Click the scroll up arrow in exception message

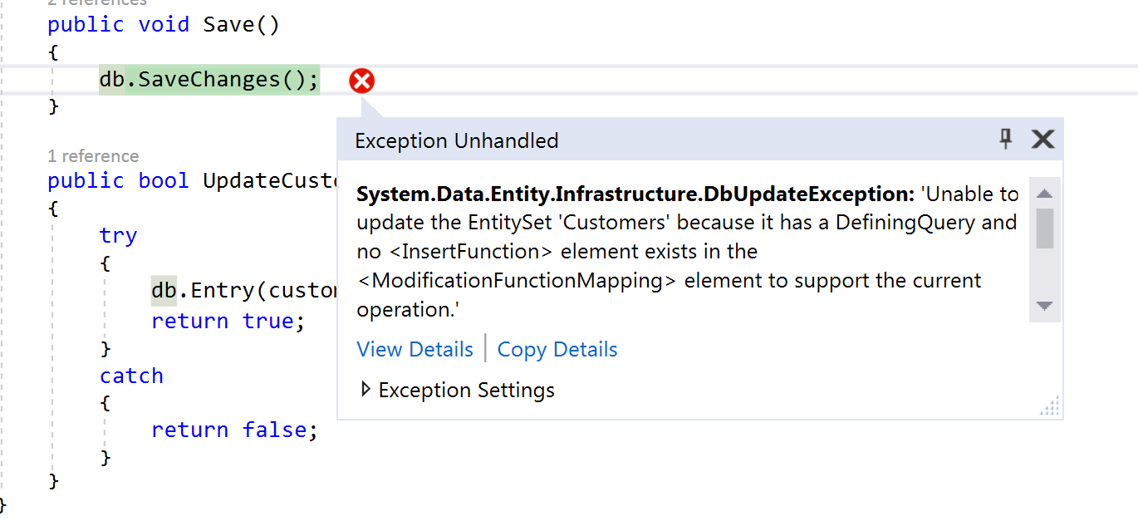click(1045, 194)
